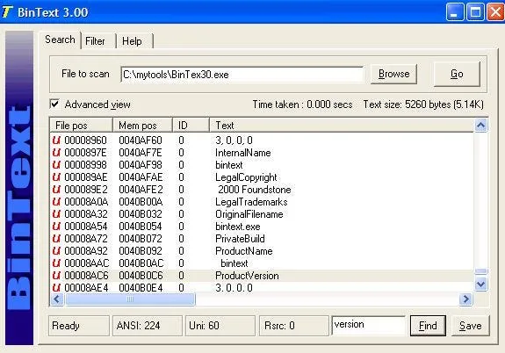Screen dimensions: 505x353
Task: Click the horizontal scrollbar thumb
Action: coord(130,299)
